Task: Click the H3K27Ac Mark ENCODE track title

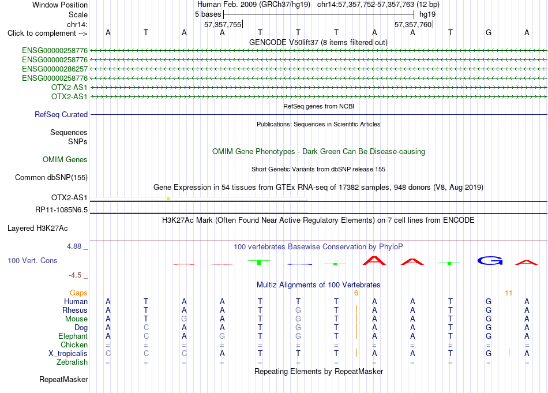Action: coord(318,220)
